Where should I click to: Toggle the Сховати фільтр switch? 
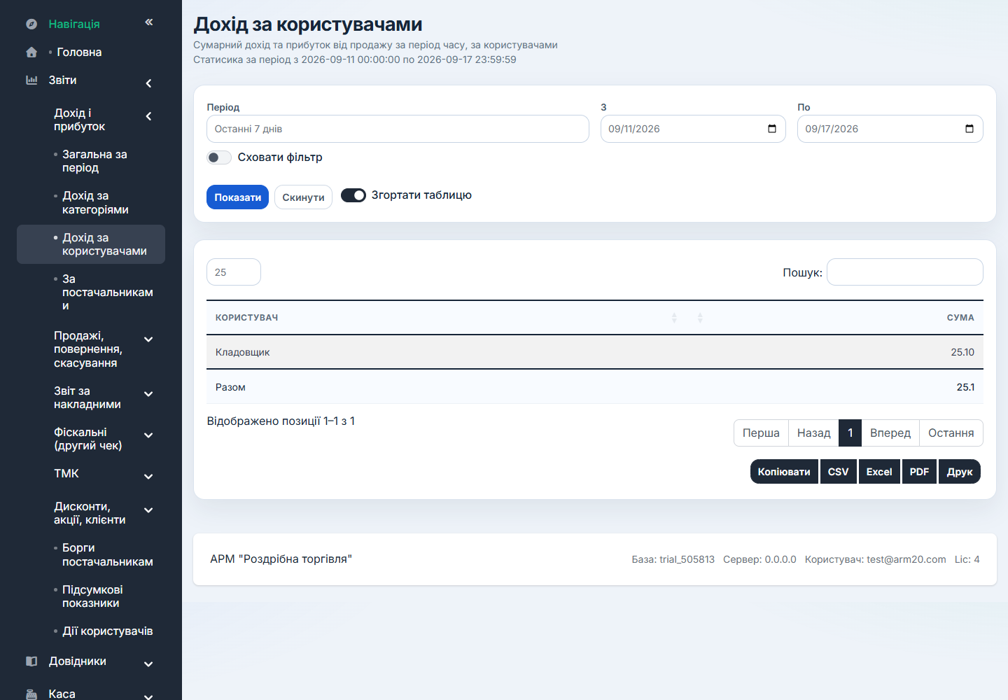pyautogui.click(x=219, y=157)
